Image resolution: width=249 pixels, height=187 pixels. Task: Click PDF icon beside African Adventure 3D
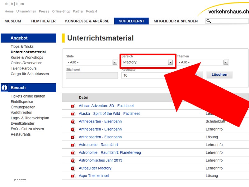(73, 106)
